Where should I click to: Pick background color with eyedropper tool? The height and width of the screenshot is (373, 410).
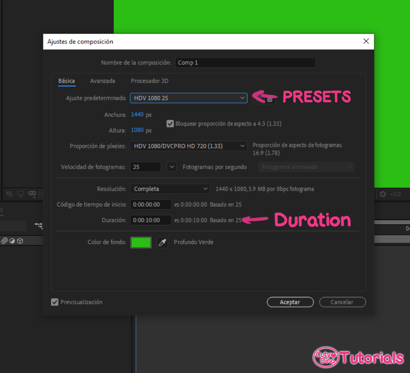(162, 243)
